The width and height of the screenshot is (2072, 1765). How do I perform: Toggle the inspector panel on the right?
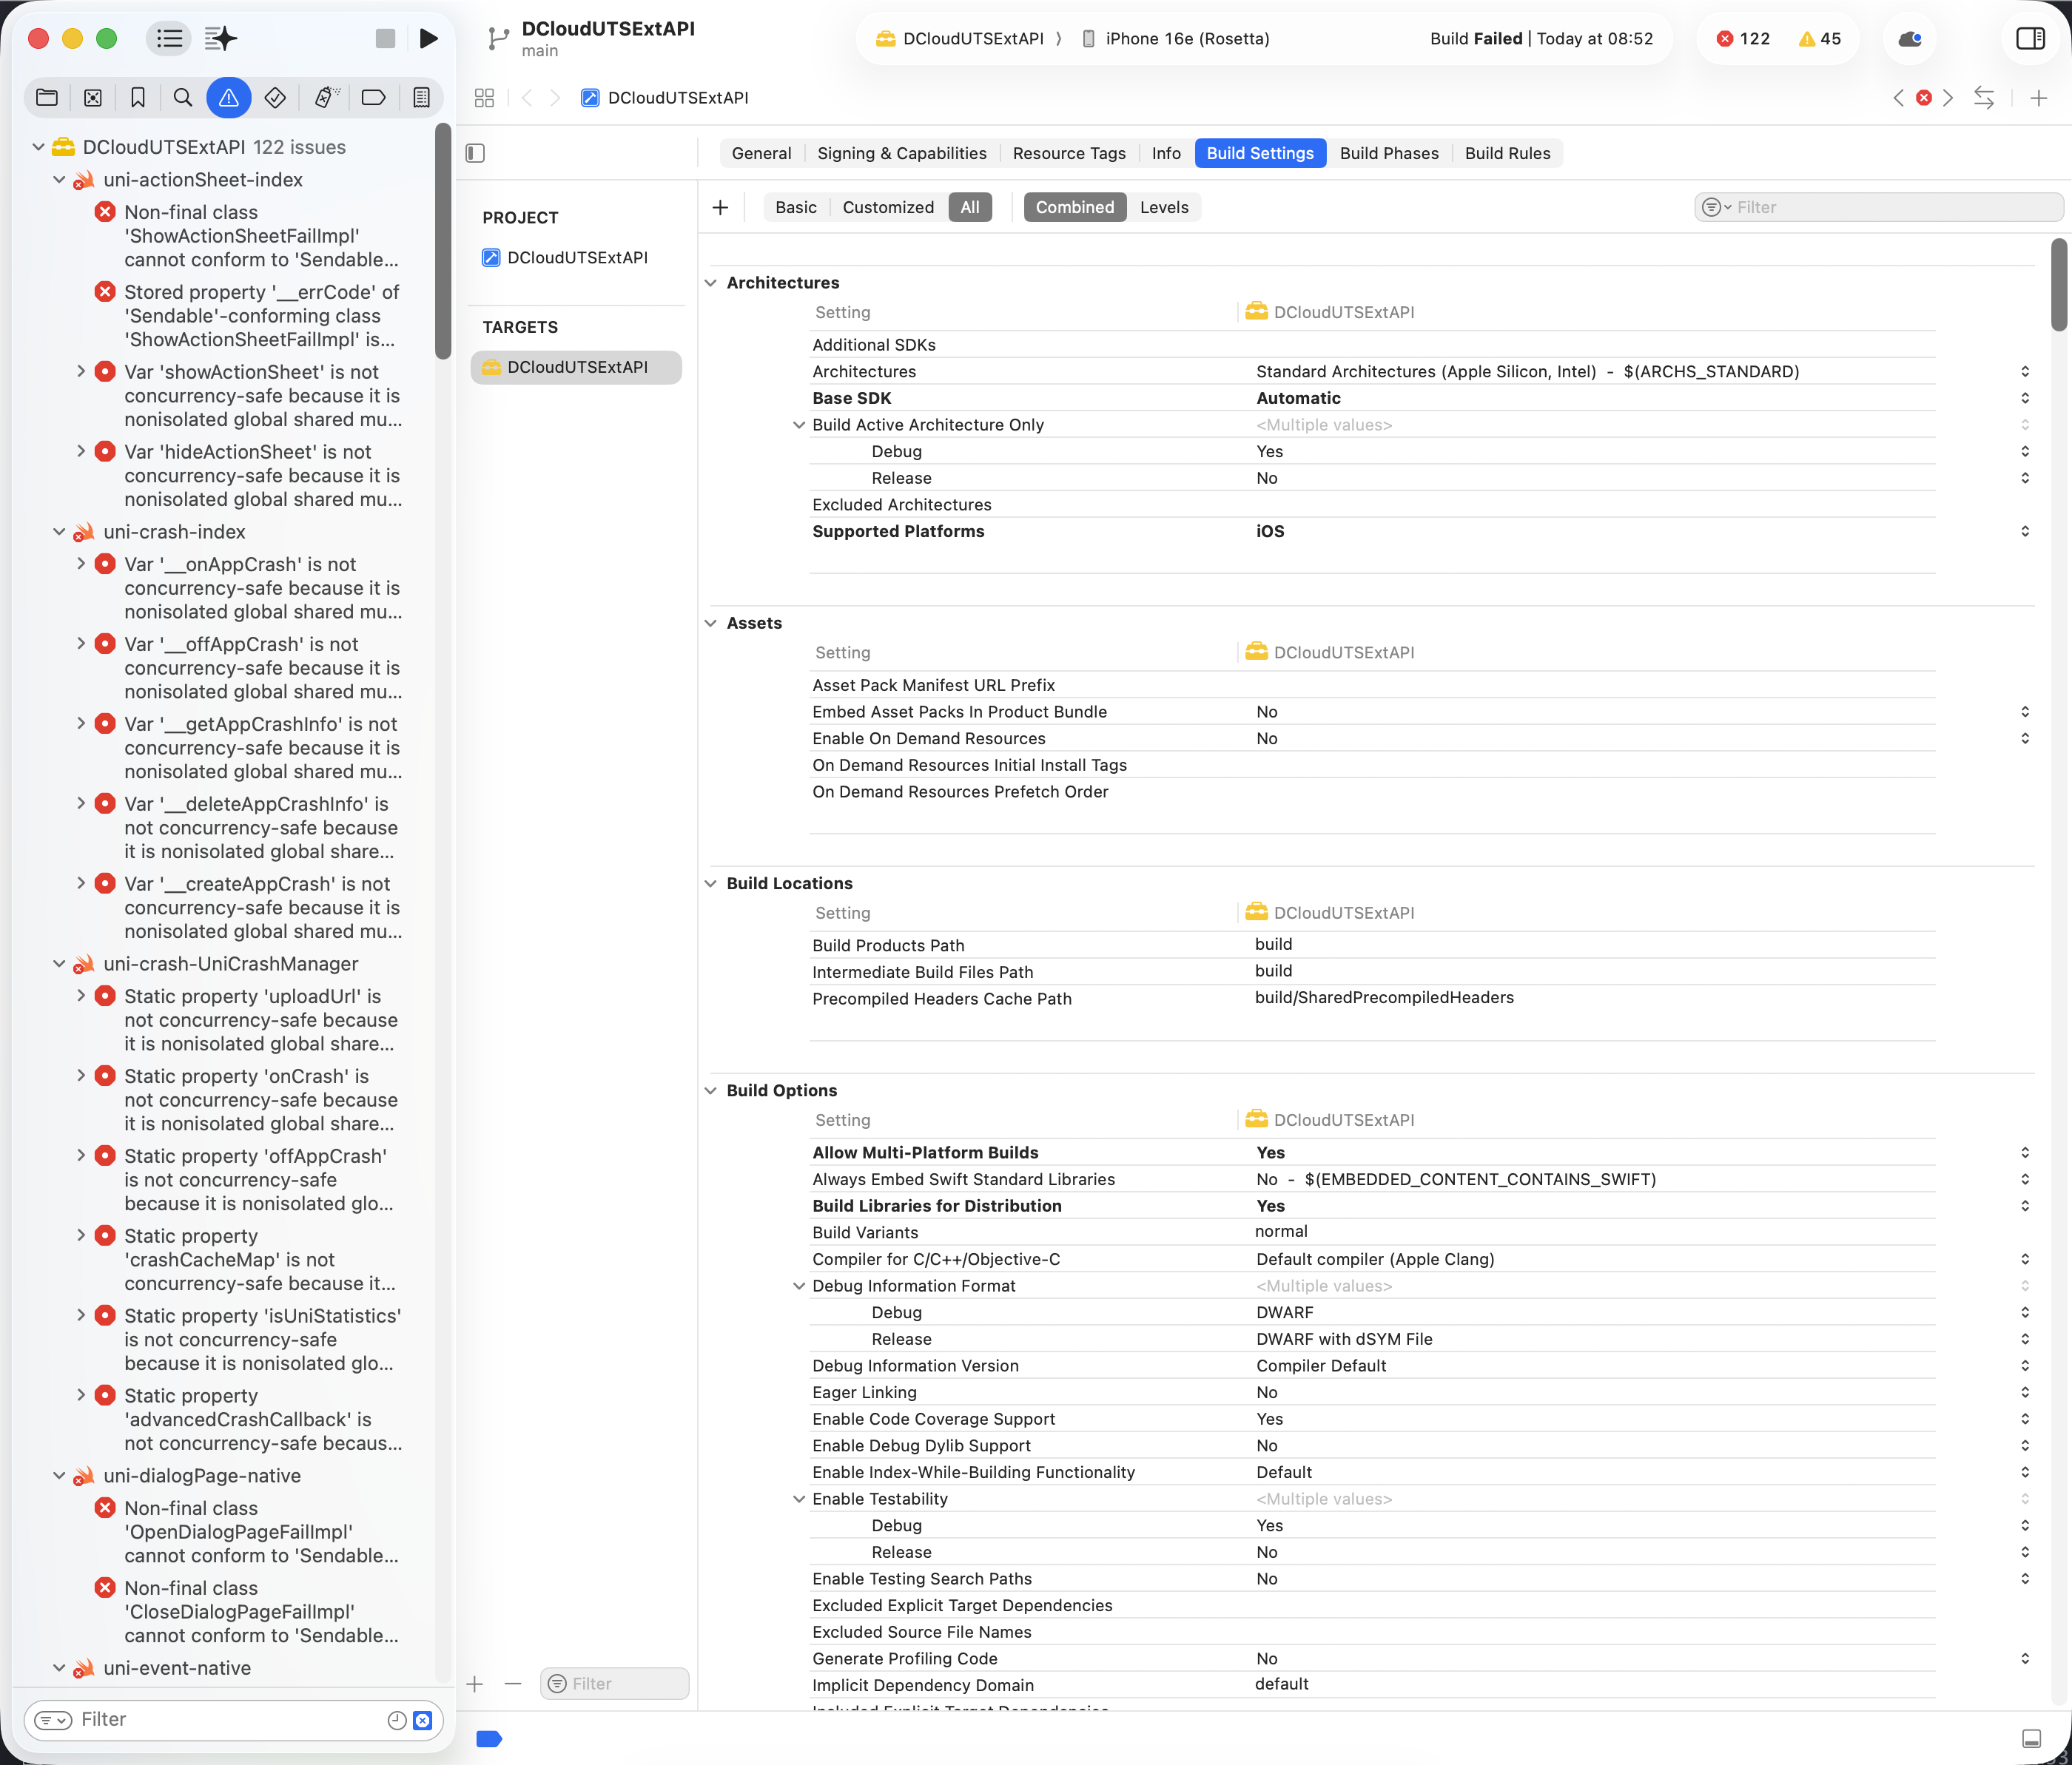[2030, 39]
